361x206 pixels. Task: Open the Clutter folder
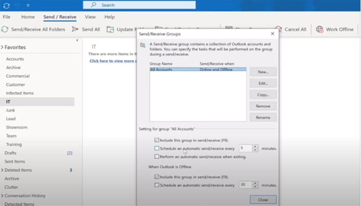tap(11, 187)
